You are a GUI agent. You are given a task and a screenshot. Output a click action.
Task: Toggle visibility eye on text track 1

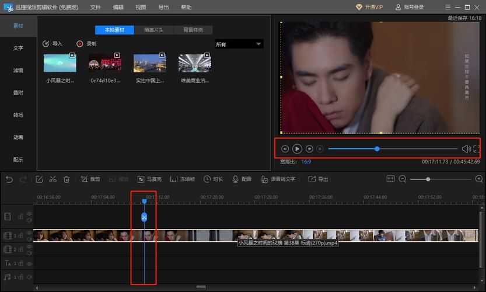point(29,264)
